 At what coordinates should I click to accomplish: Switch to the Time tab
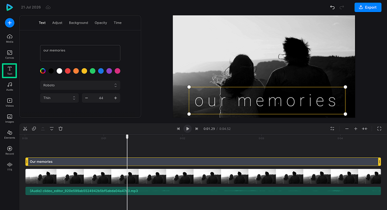click(x=118, y=23)
